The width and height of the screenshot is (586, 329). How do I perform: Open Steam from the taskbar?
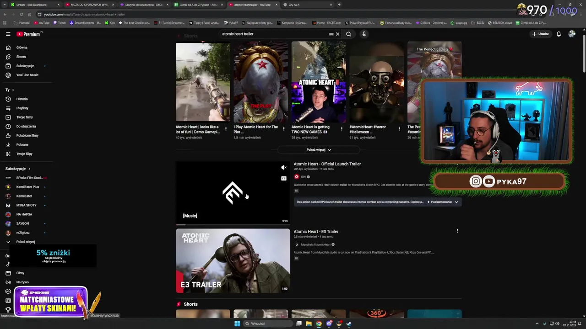tap(349, 324)
